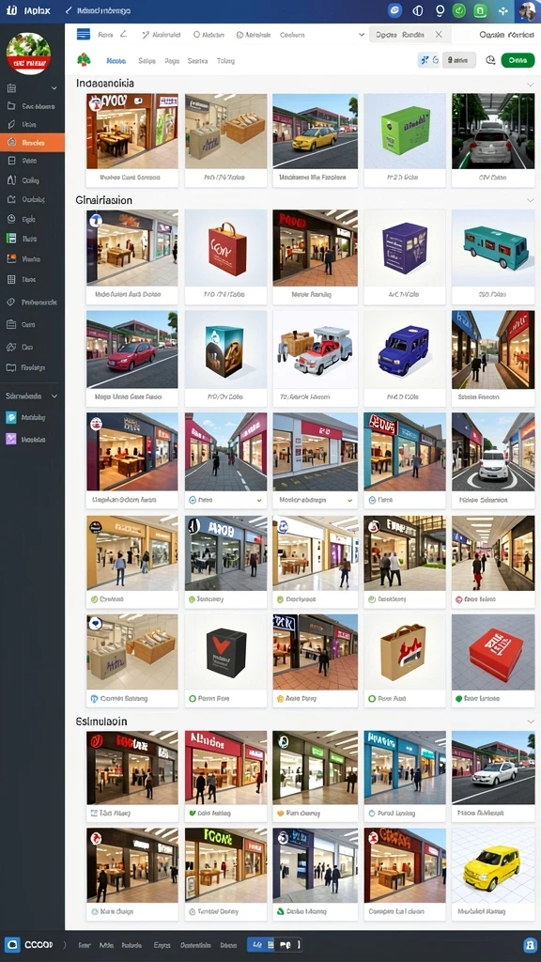Image resolution: width=541 pixels, height=962 pixels.
Task: Open the light blue square app in the sidebar
Action: click(11, 417)
